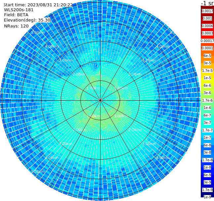Select the 0.0001 colorbar label

(207, 48)
